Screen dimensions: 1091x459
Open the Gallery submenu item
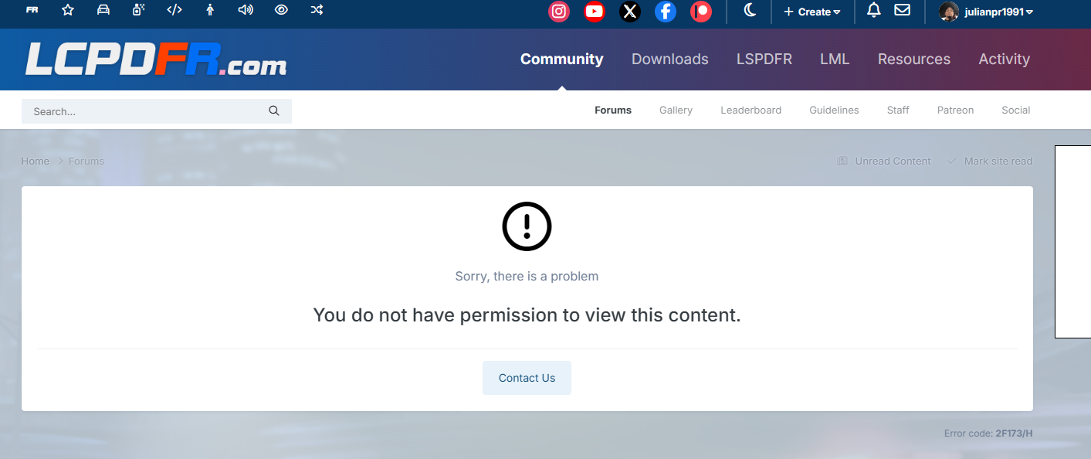(676, 110)
